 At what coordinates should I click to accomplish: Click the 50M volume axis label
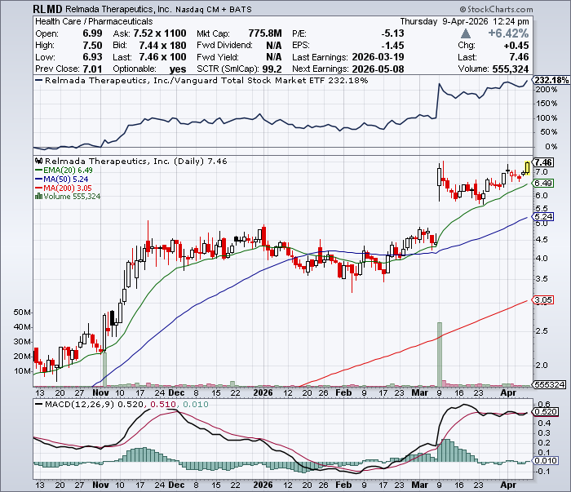click(22, 312)
